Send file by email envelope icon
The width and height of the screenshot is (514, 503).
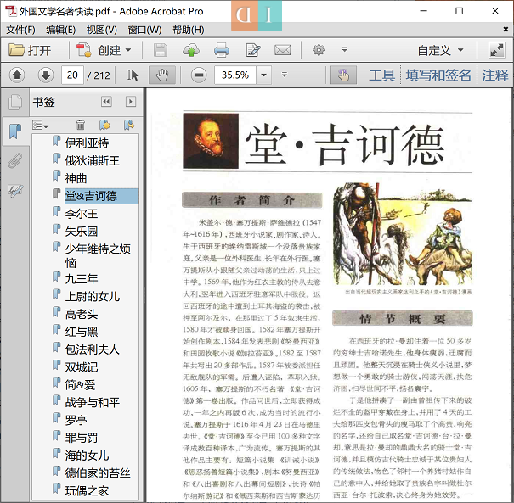tap(283, 50)
